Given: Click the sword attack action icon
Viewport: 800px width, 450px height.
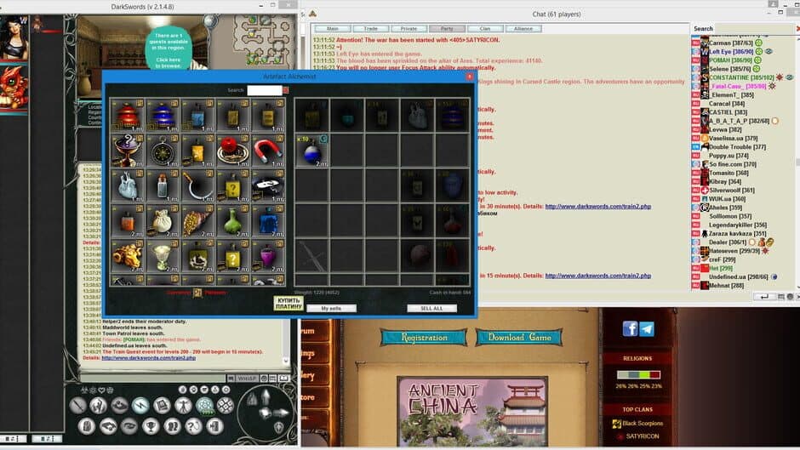Looking at the screenshot, I should tap(78, 406).
